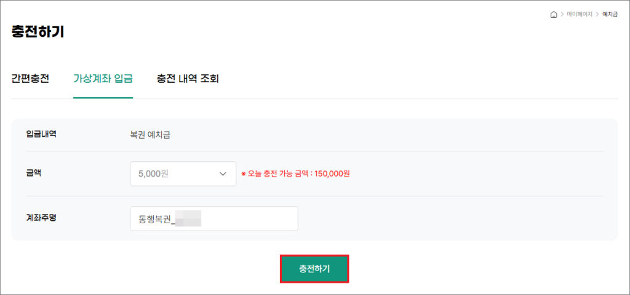Screen dimensions: 630x295
Task: Open the 충전 내역 조회 tab
Action: coord(188,79)
